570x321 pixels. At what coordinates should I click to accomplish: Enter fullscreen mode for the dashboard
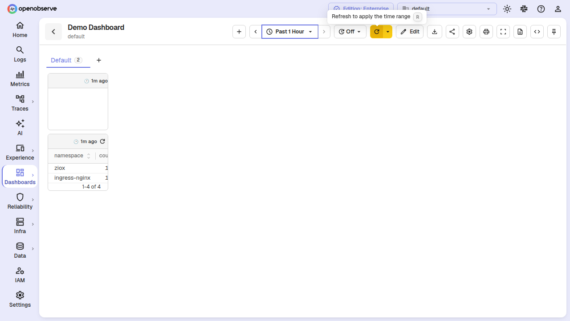[503, 32]
